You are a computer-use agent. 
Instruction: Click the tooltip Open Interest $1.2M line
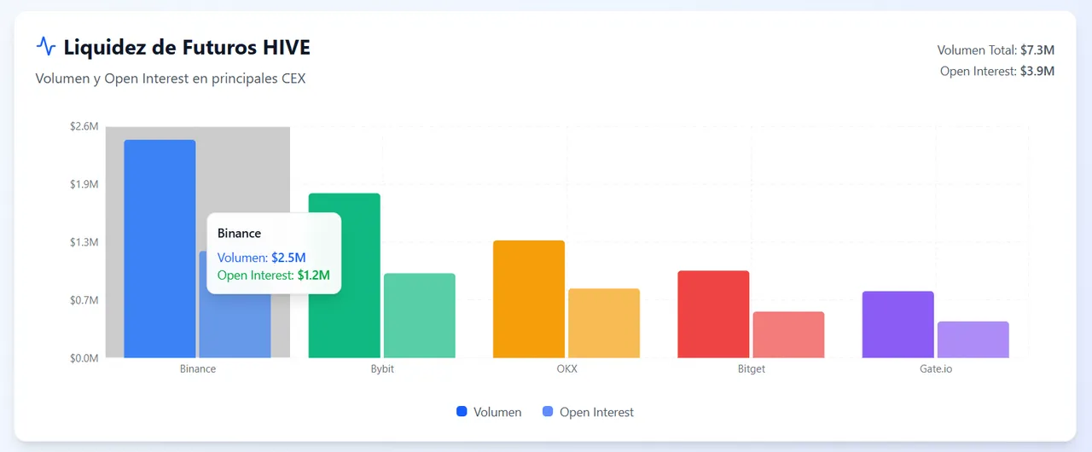point(274,275)
